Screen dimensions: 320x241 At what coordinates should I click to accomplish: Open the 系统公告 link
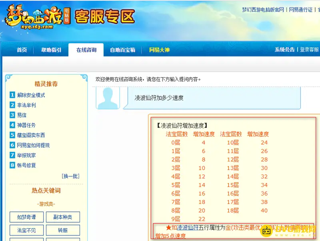pyautogui.click(x=284, y=50)
